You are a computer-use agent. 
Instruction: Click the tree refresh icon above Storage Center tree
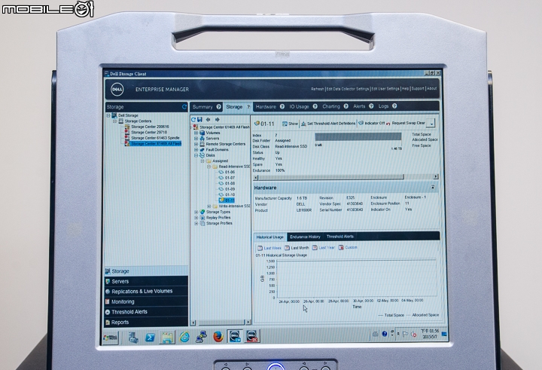click(x=193, y=119)
